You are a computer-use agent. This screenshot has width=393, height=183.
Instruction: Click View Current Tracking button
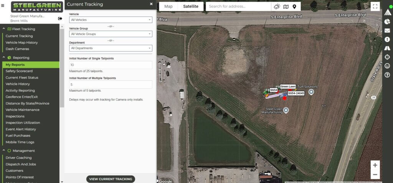coord(111,179)
